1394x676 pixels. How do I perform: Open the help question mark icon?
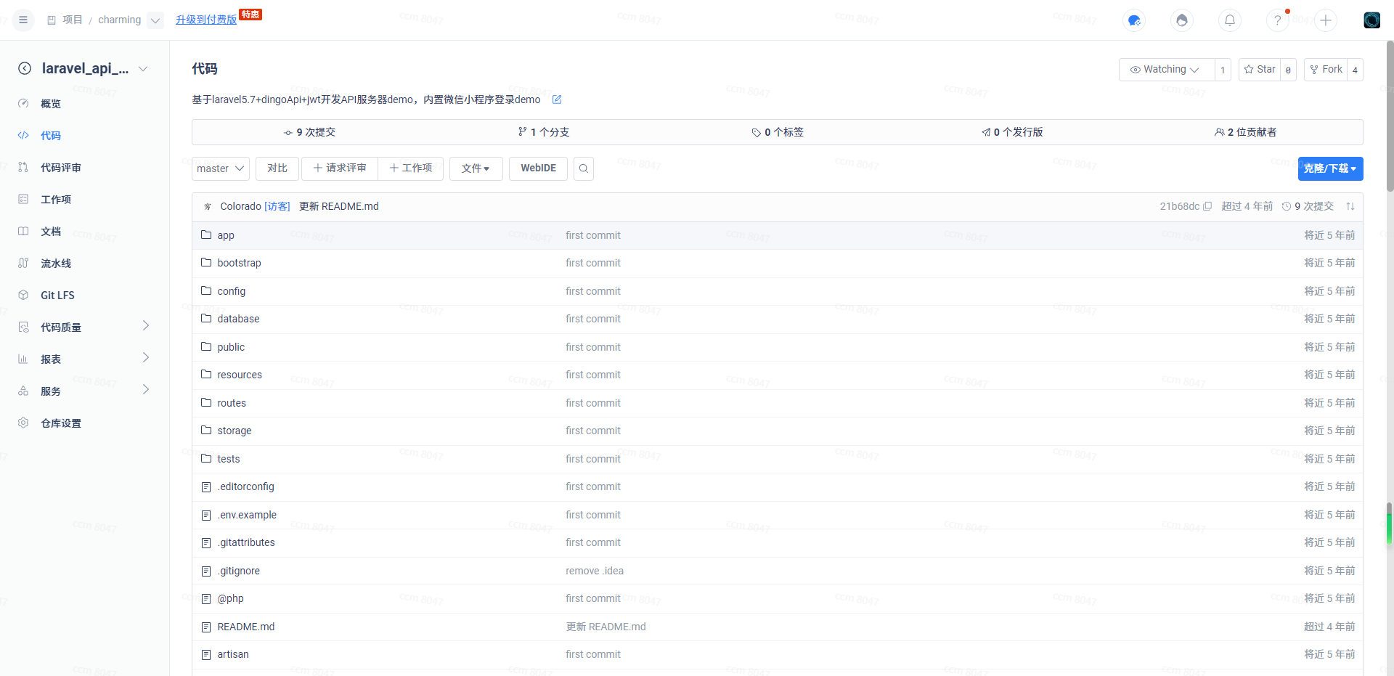(1277, 20)
